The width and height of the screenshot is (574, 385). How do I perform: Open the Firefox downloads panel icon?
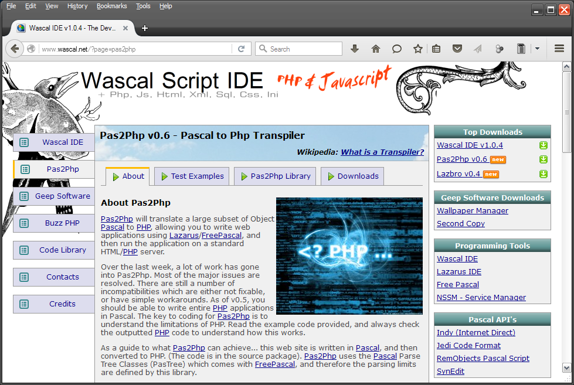click(x=355, y=49)
